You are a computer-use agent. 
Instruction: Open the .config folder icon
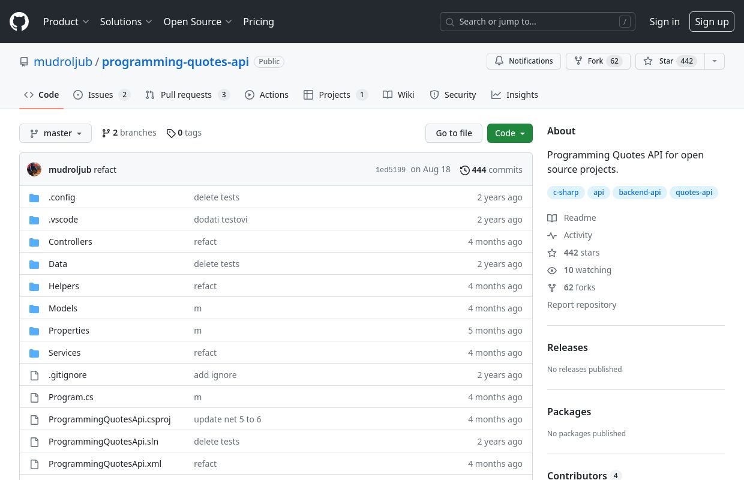pyautogui.click(x=34, y=197)
